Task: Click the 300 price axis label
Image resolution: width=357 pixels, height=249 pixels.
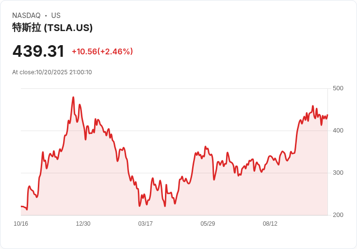Action: point(338,173)
